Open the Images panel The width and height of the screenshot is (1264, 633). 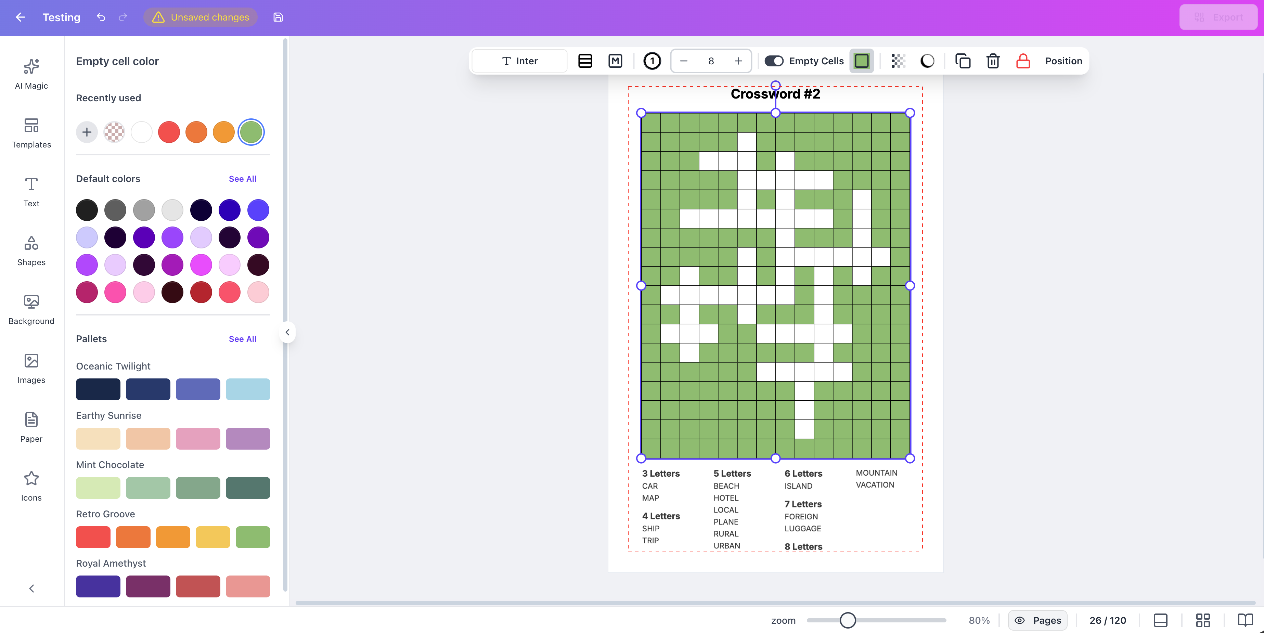pos(31,368)
